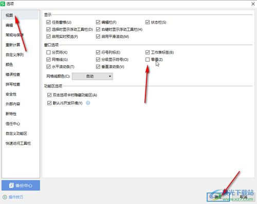Open the 颜色 category
The image size is (257, 204).
[x=9, y=65]
